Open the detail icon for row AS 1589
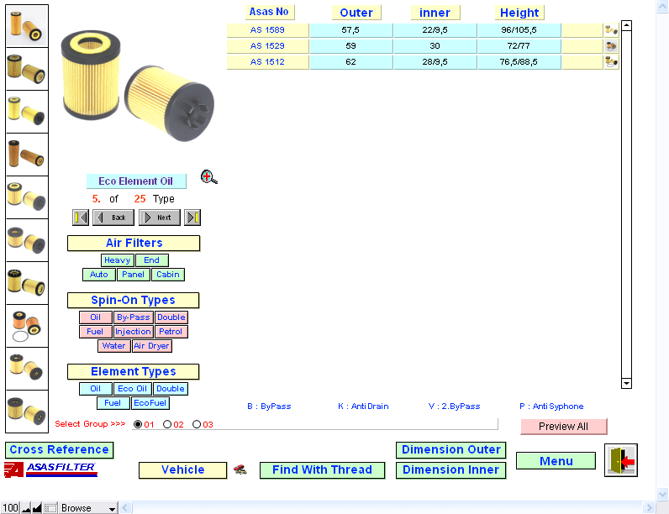The image size is (669, 514). click(x=611, y=30)
